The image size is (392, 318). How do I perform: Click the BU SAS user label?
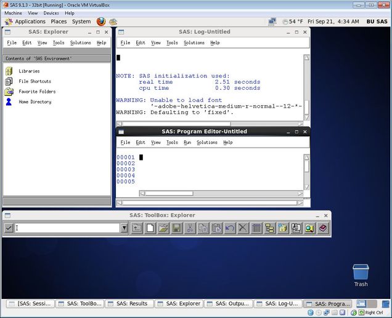point(377,22)
